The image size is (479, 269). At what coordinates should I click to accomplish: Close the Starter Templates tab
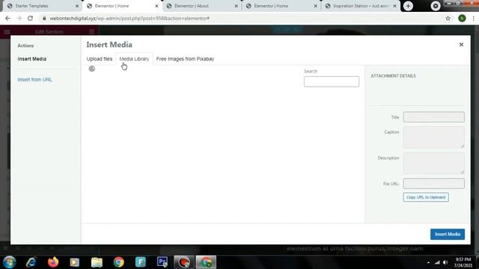point(77,6)
